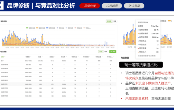Click the 总计 totals row label
This screenshot has height=110, width=174.
point(2,61)
